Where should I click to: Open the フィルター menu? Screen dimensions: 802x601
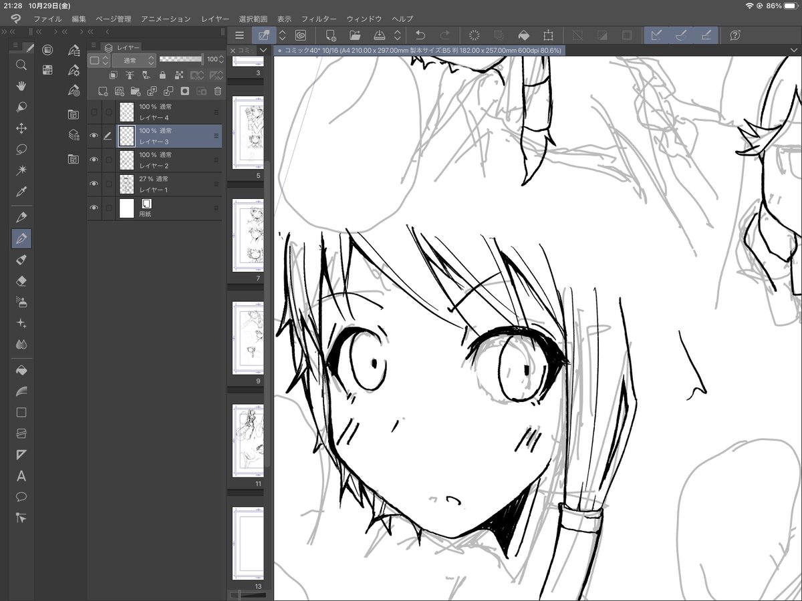319,19
